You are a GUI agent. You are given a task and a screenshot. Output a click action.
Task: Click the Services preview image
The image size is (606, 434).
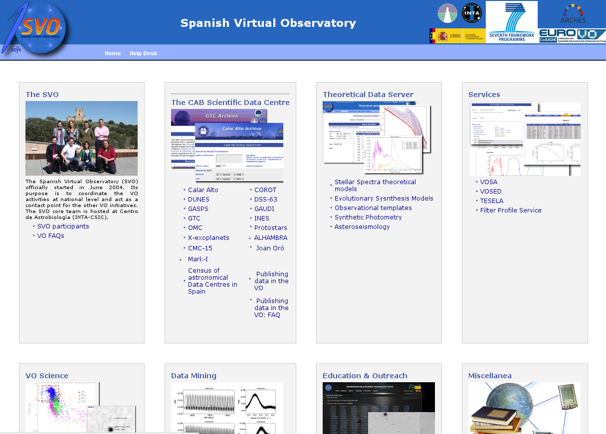[525, 139]
